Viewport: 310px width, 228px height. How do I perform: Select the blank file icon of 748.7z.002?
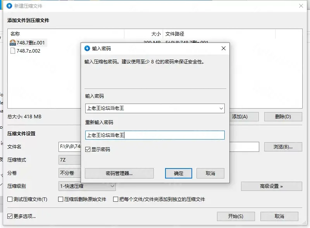click(13, 51)
